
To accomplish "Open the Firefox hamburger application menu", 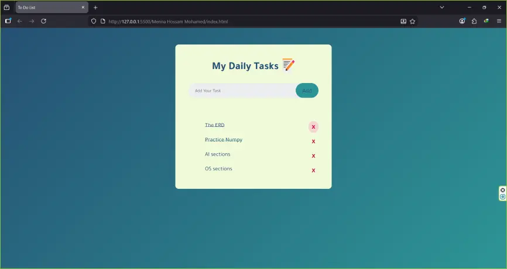I will coord(499,21).
